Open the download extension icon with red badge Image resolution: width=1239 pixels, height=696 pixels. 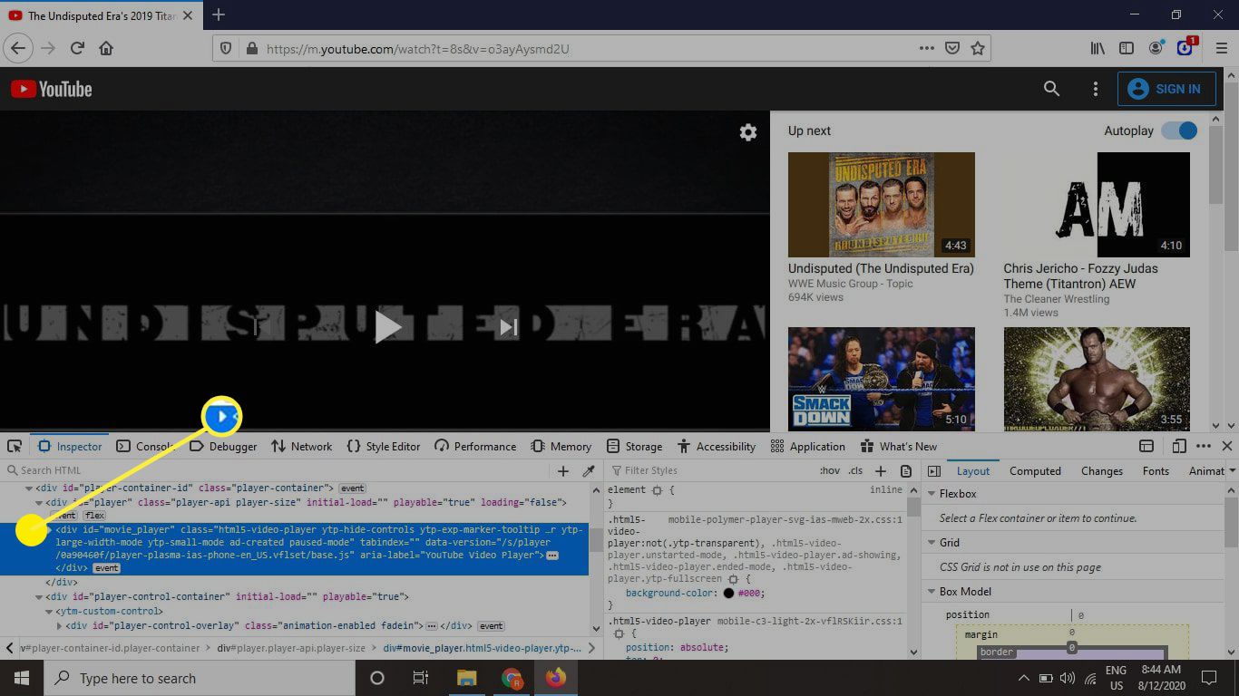click(x=1185, y=48)
